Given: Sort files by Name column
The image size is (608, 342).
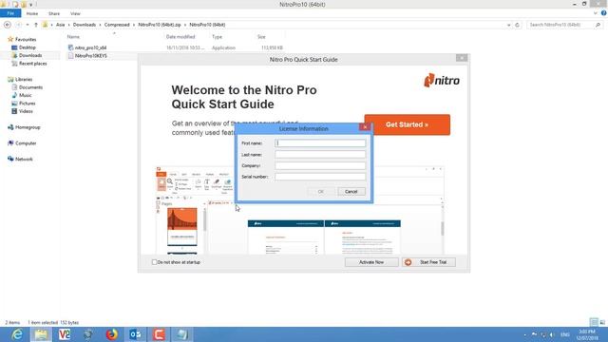Looking at the screenshot, I should click(73, 37).
